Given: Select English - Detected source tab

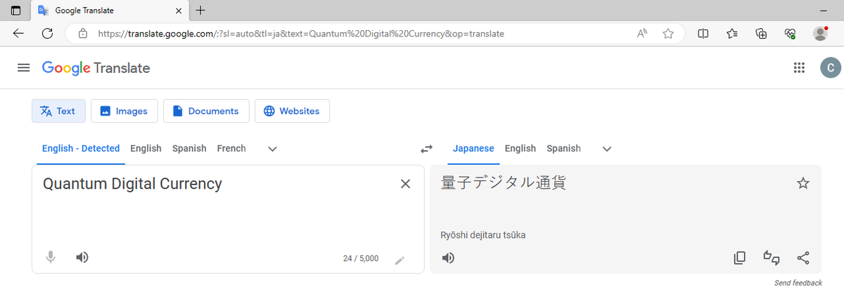Looking at the screenshot, I should pyautogui.click(x=81, y=149).
